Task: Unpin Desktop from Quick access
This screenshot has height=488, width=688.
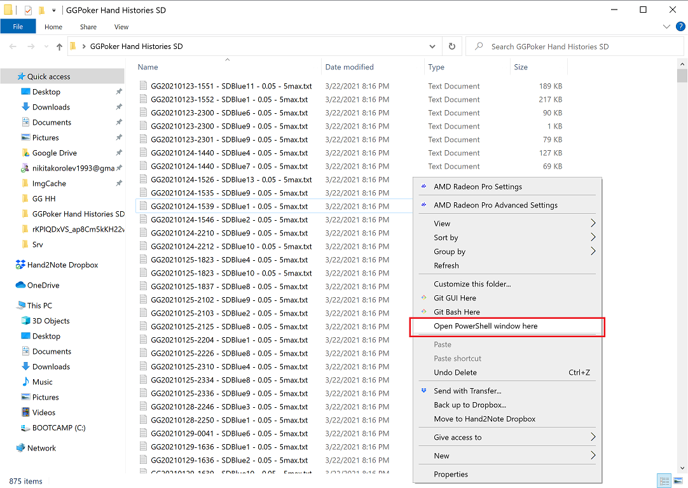Action: (x=118, y=91)
